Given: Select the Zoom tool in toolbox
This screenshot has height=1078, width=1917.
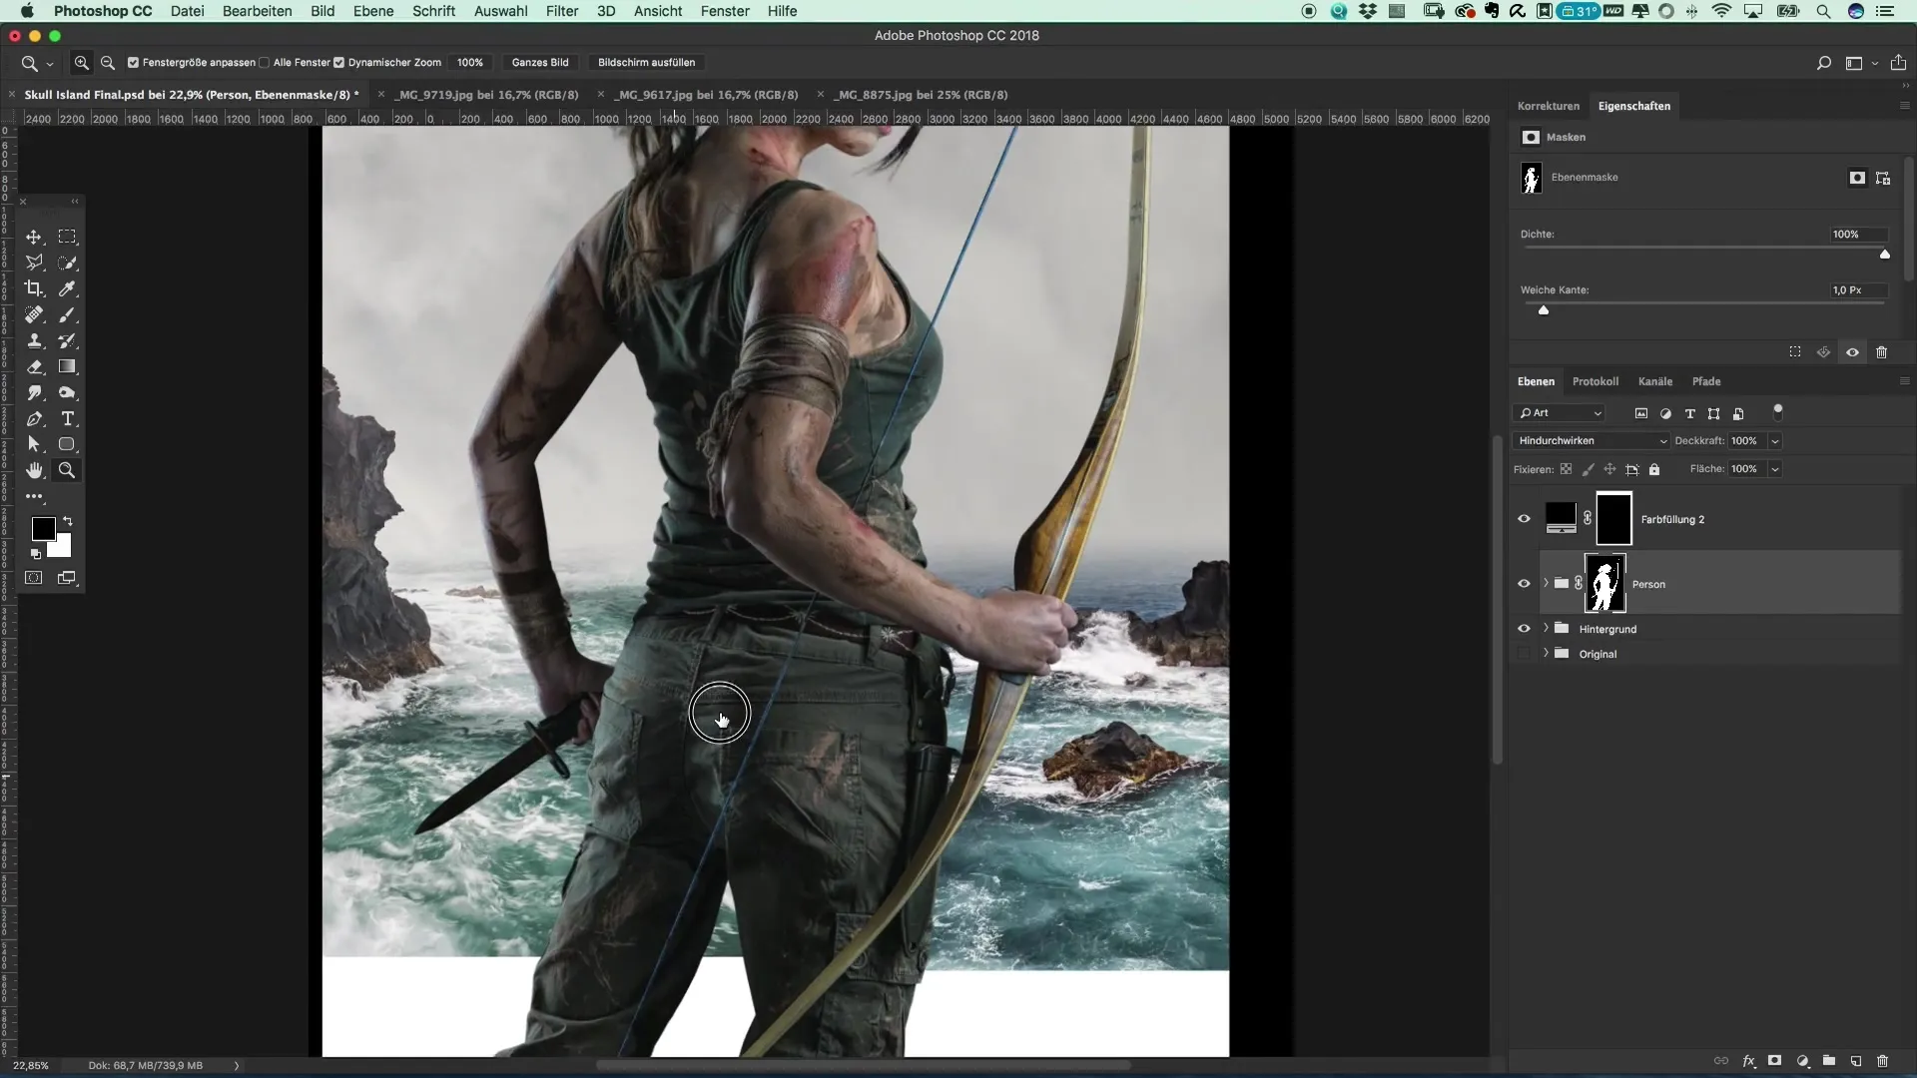Looking at the screenshot, I should 67,470.
